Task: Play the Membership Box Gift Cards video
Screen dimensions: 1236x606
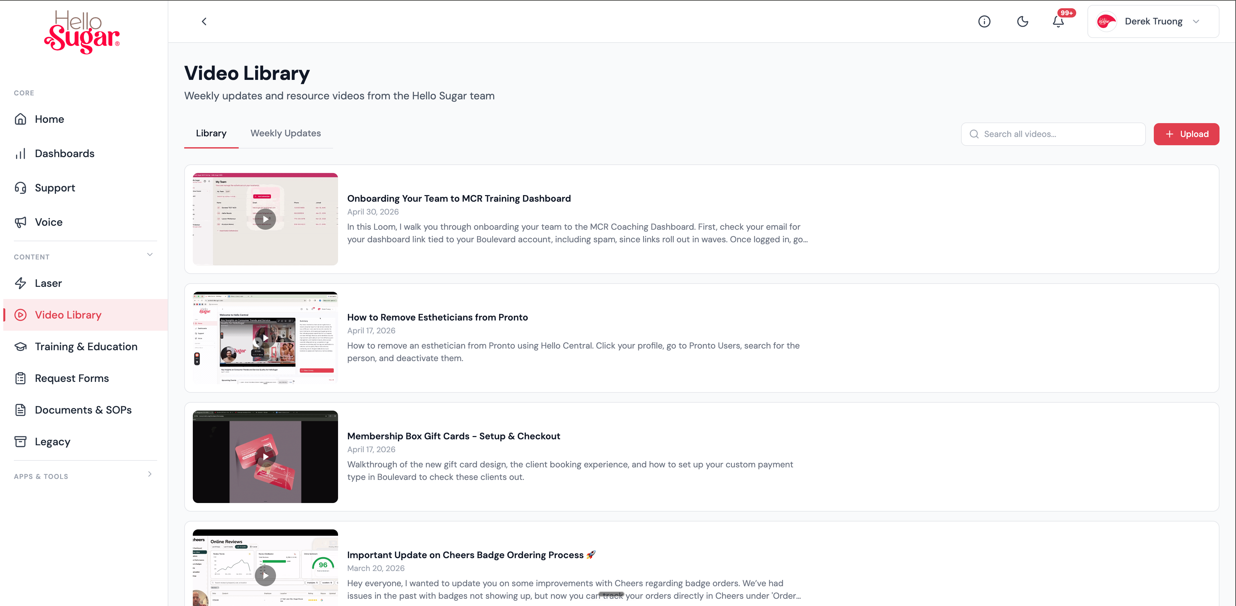Action: [265, 457]
